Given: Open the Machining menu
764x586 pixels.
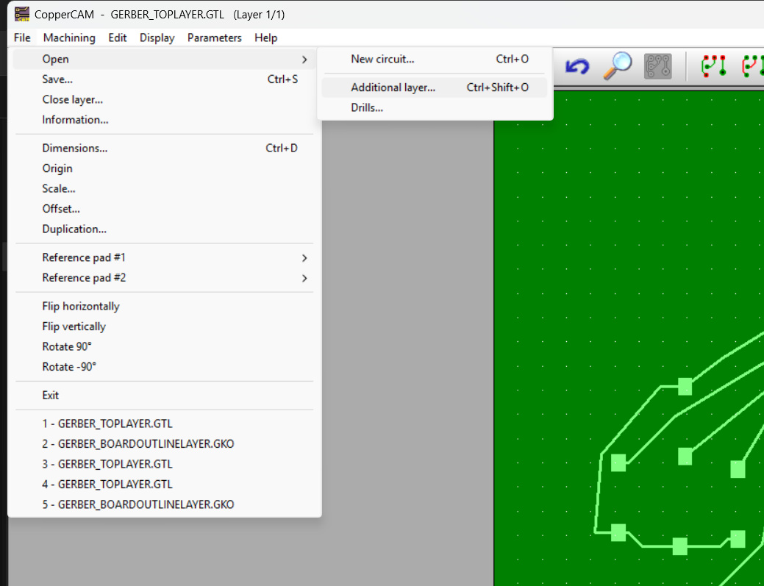Looking at the screenshot, I should click(69, 37).
